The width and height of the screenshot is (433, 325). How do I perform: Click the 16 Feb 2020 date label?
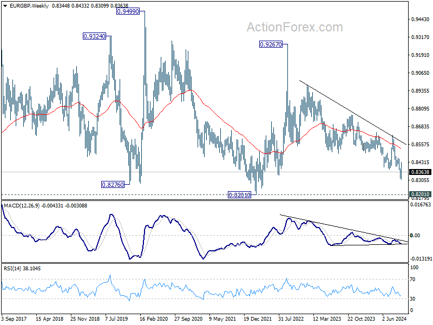pyautogui.click(x=154, y=319)
